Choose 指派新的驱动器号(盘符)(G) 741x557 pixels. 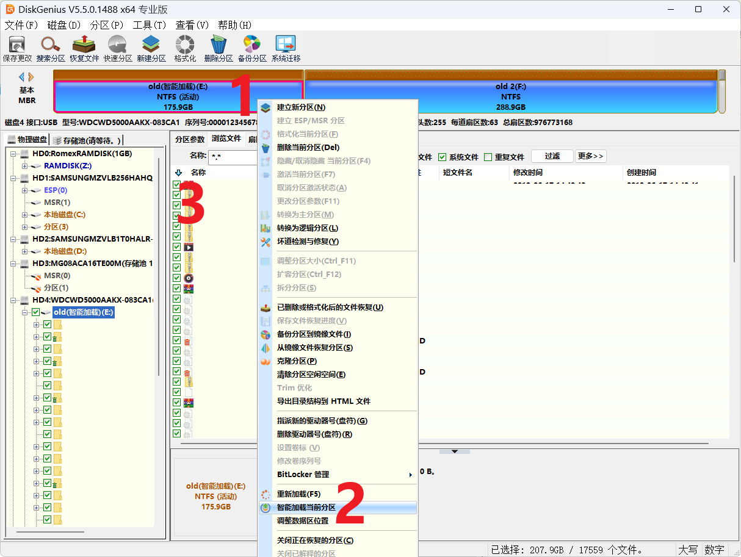(338, 421)
